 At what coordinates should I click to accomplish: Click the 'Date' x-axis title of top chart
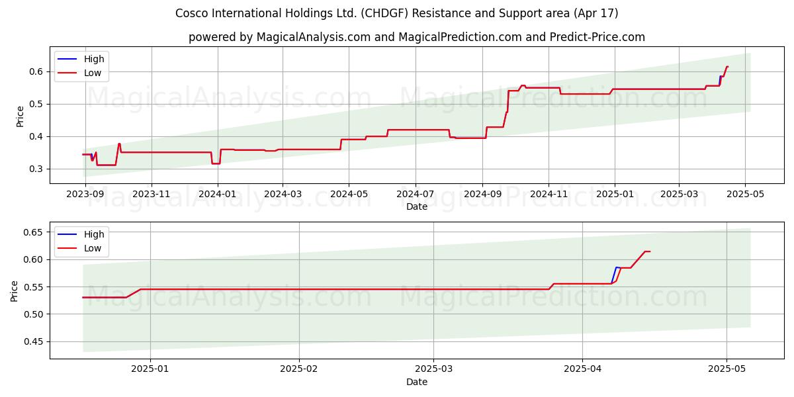point(417,206)
